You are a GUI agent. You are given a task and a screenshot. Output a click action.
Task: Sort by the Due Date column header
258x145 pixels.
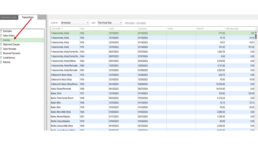point(143,29)
